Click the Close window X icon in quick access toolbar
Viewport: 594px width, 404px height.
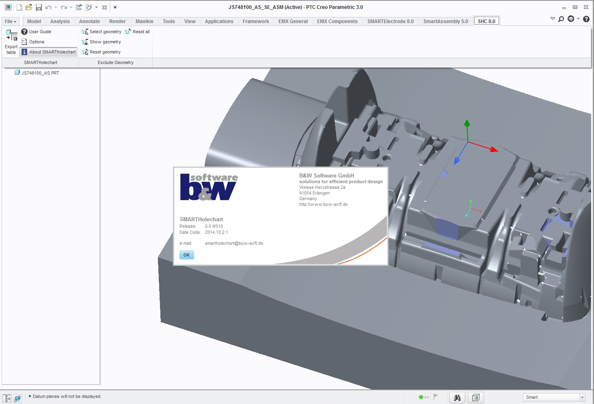click(x=104, y=7)
